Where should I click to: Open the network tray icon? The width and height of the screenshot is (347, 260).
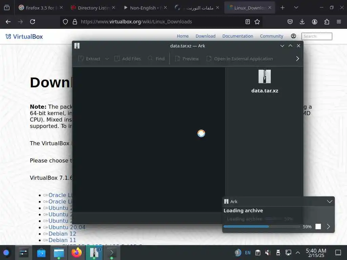click(x=288, y=253)
